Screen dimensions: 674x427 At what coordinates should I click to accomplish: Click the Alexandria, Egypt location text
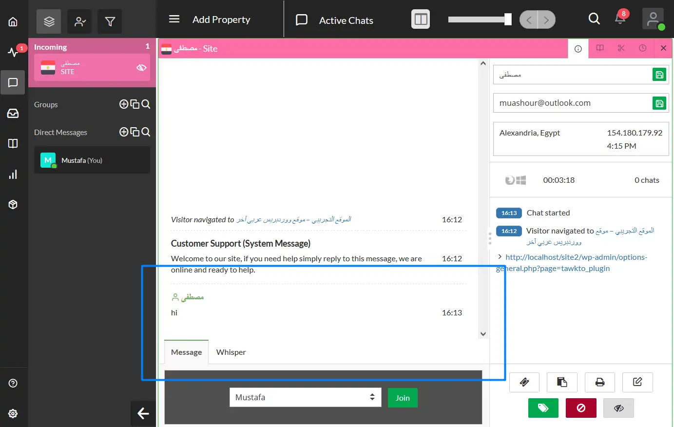click(x=530, y=133)
